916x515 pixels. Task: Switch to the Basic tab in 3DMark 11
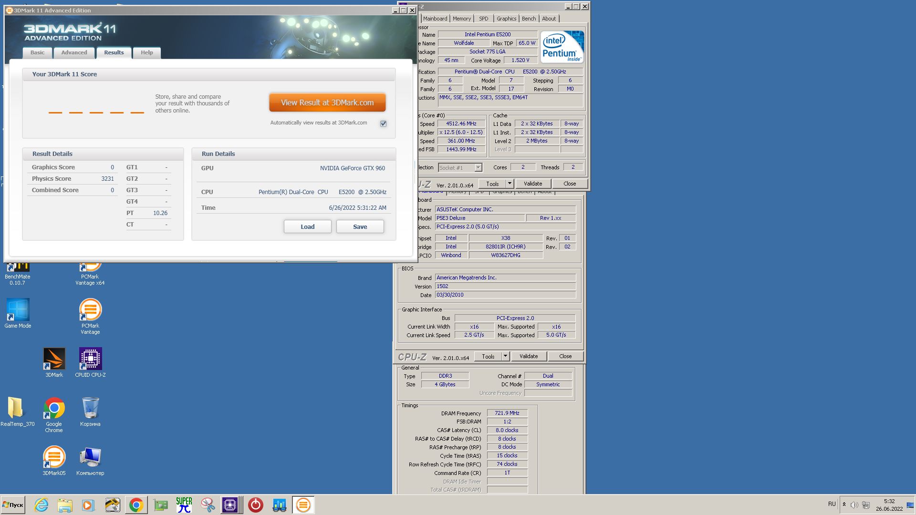[37, 52]
